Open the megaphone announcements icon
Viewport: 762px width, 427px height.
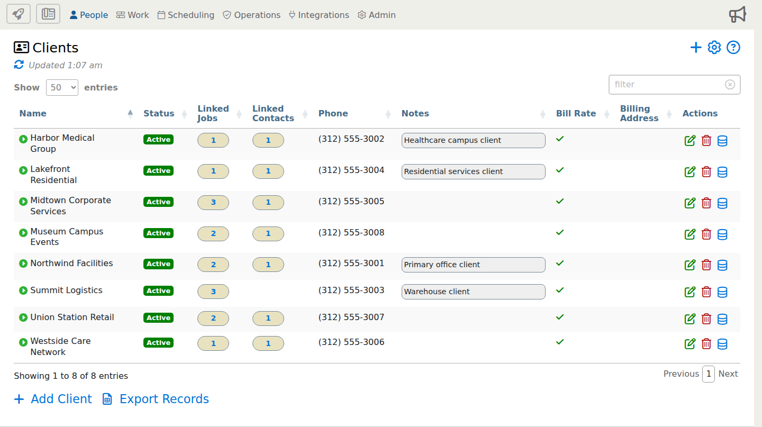738,15
